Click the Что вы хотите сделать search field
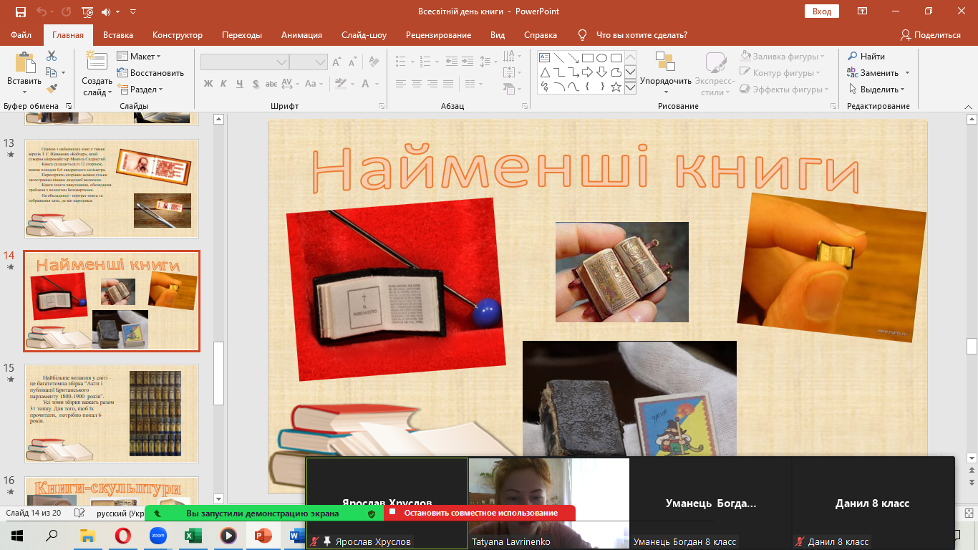Image resolution: width=978 pixels, height=550 pixels. [641, 35]
